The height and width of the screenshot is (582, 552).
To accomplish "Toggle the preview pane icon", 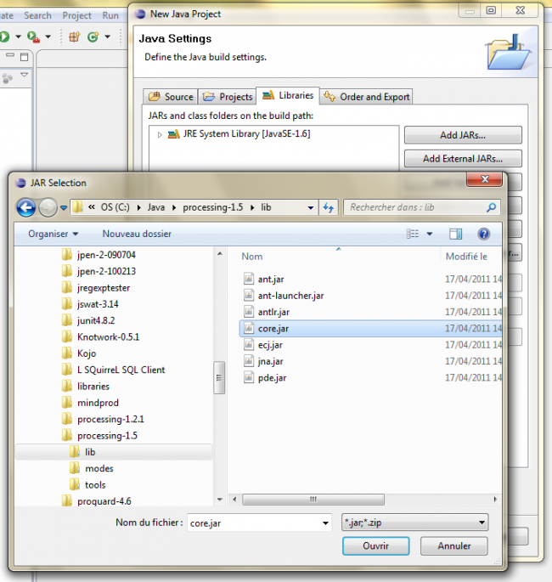I will click(x=455, y=234).
